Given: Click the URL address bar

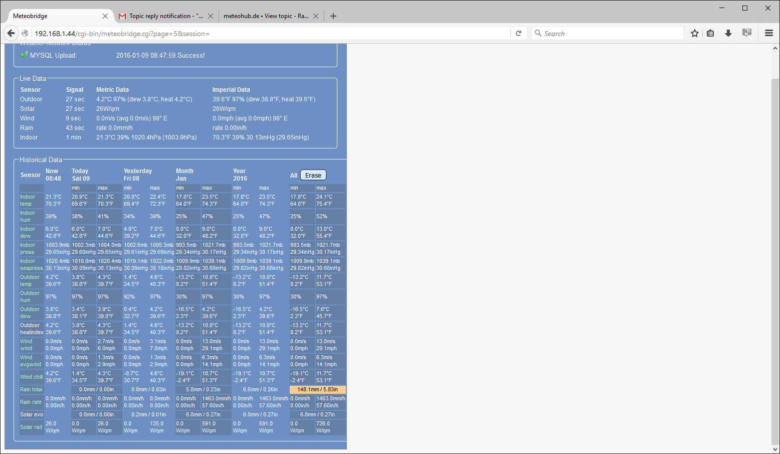Looking at the screenshot, I should (271, 34).
